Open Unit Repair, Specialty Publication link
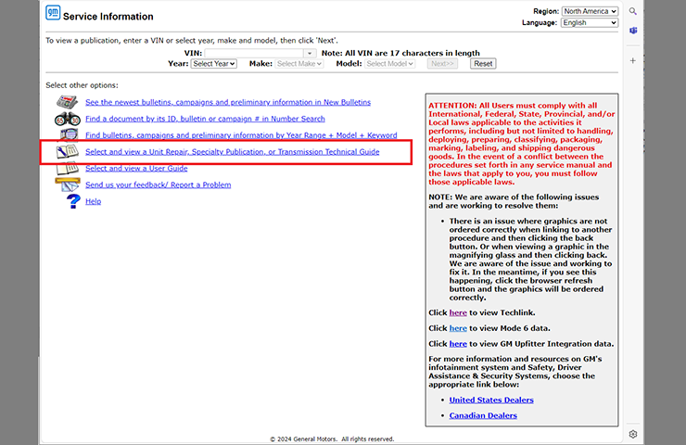Screen dimensions: 686x445 click(x=233, y=152)
